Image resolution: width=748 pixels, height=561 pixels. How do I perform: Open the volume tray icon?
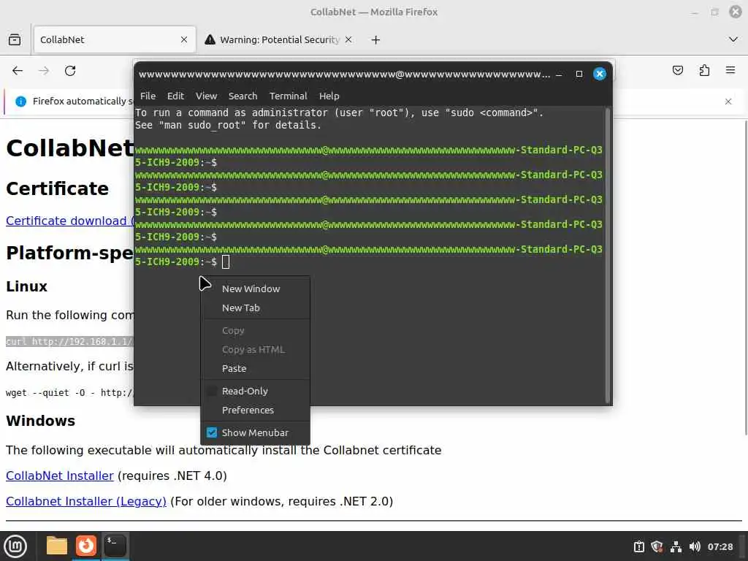point(695,546)
